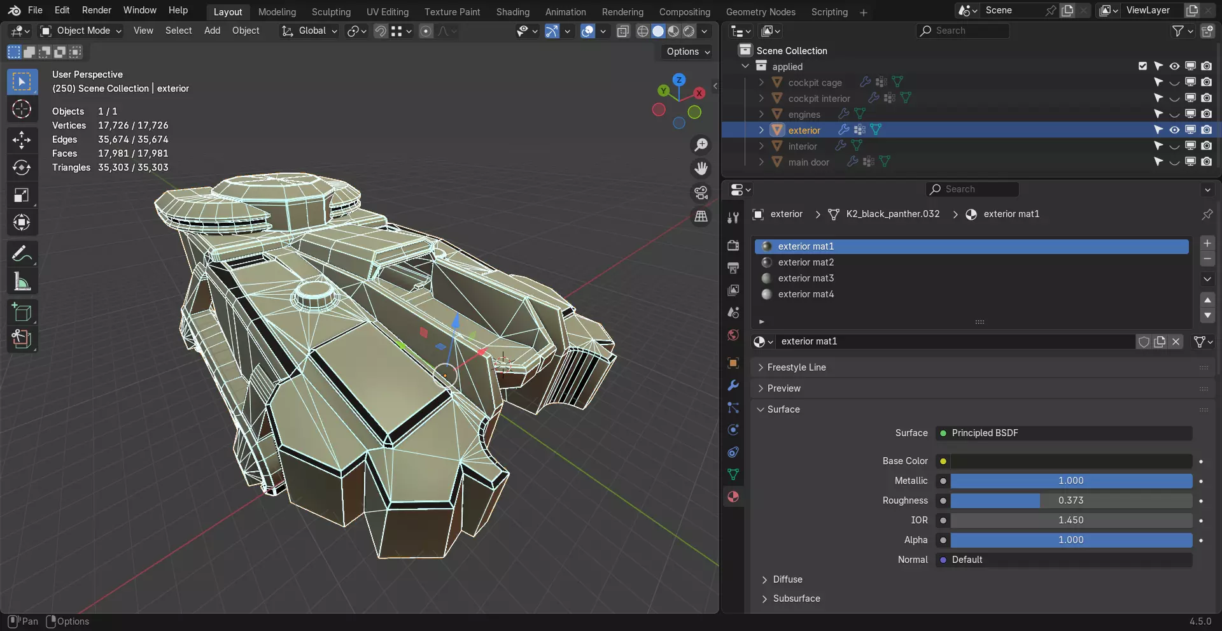Disable render for main door camera icon
The height and width of the screenshot is (631, 1222).
1206,162
